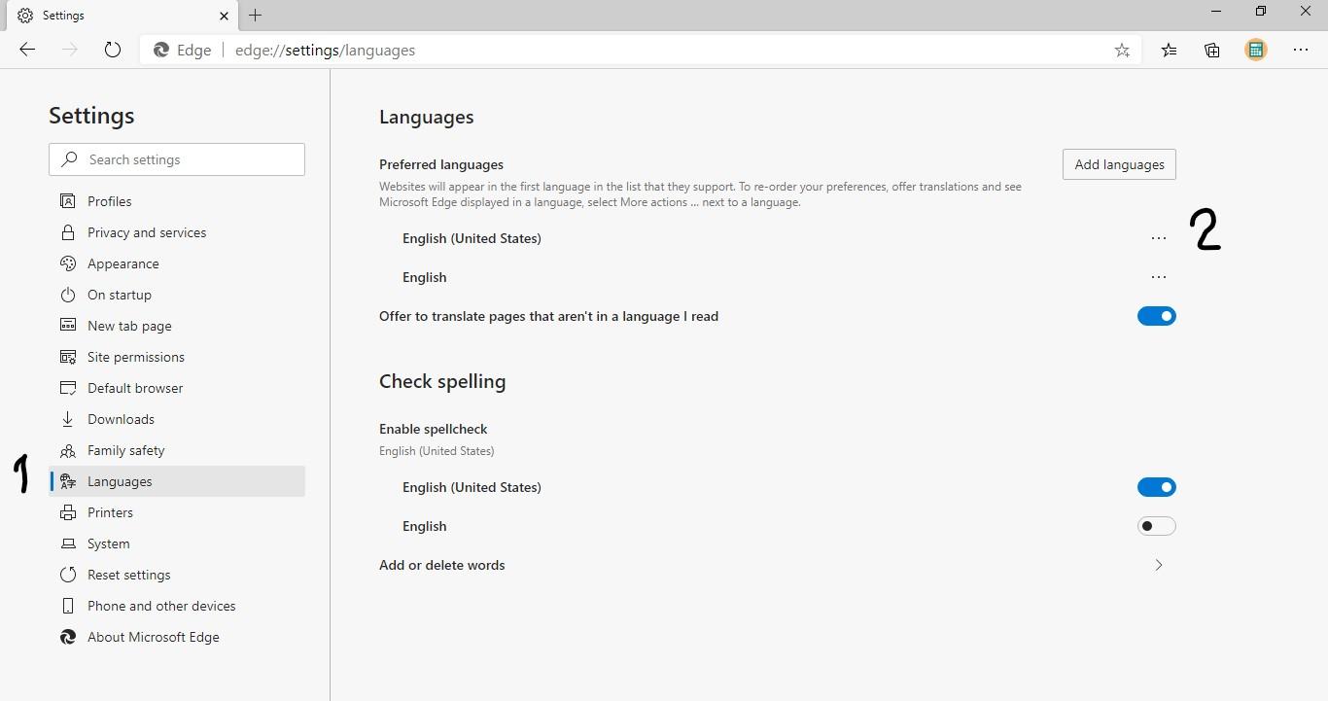Open On startup settings
This screenshot has width=1328, height=701.
[x=177, y=295]
